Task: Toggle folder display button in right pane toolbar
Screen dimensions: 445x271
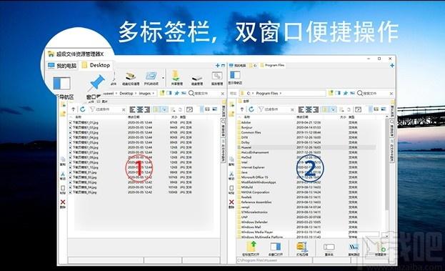Action: click(x=325, y=109)
